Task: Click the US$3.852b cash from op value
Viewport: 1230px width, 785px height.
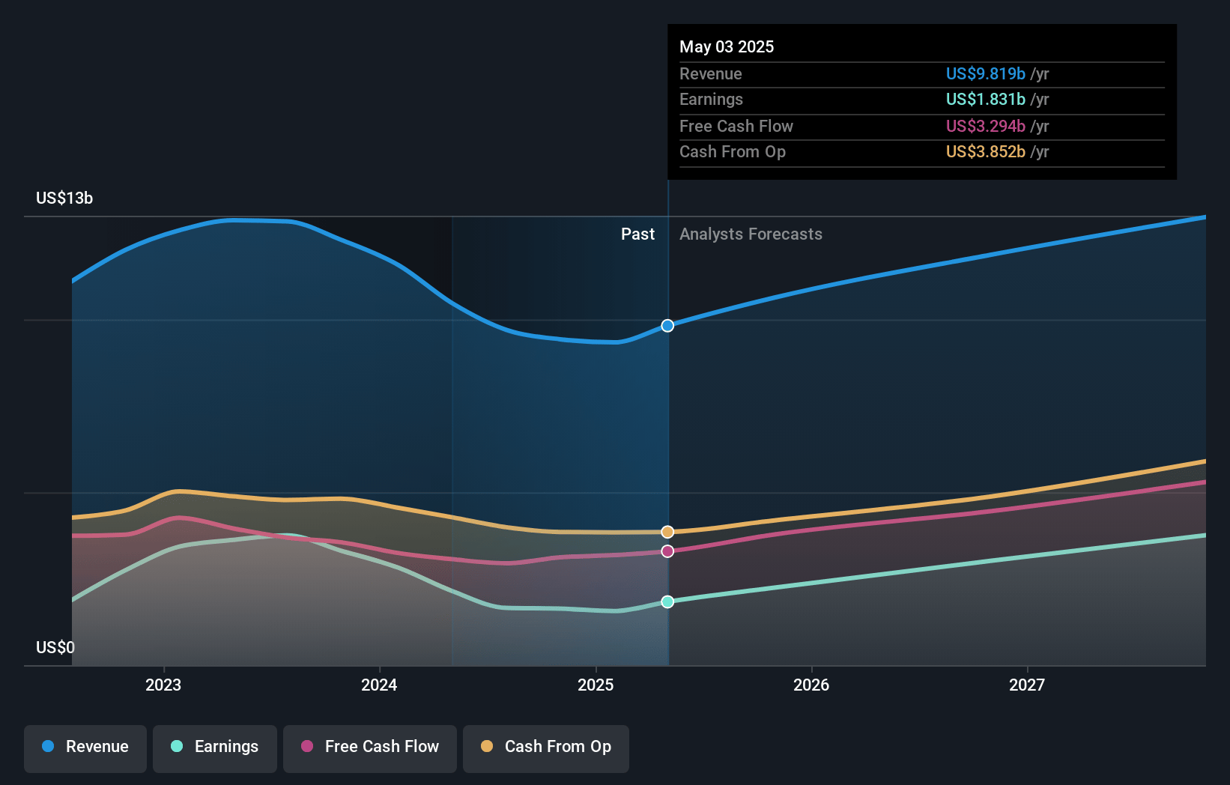Action: tap(985, 151)
